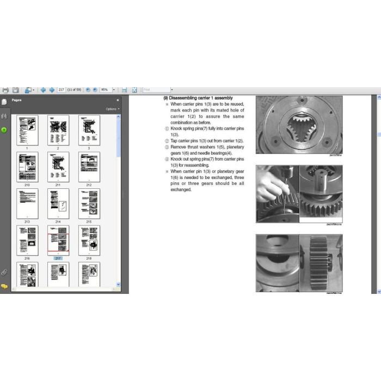Open the Find options dropdown arrow
381x381 pixels.
tap(172, 90)
